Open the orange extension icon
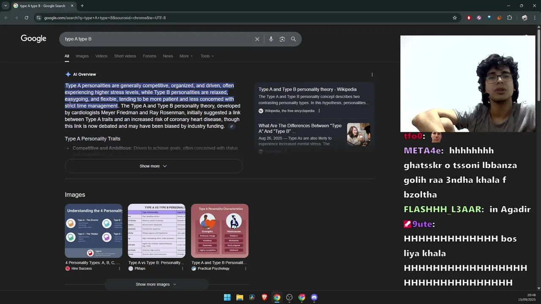541x304 pixels. point(499,18)
